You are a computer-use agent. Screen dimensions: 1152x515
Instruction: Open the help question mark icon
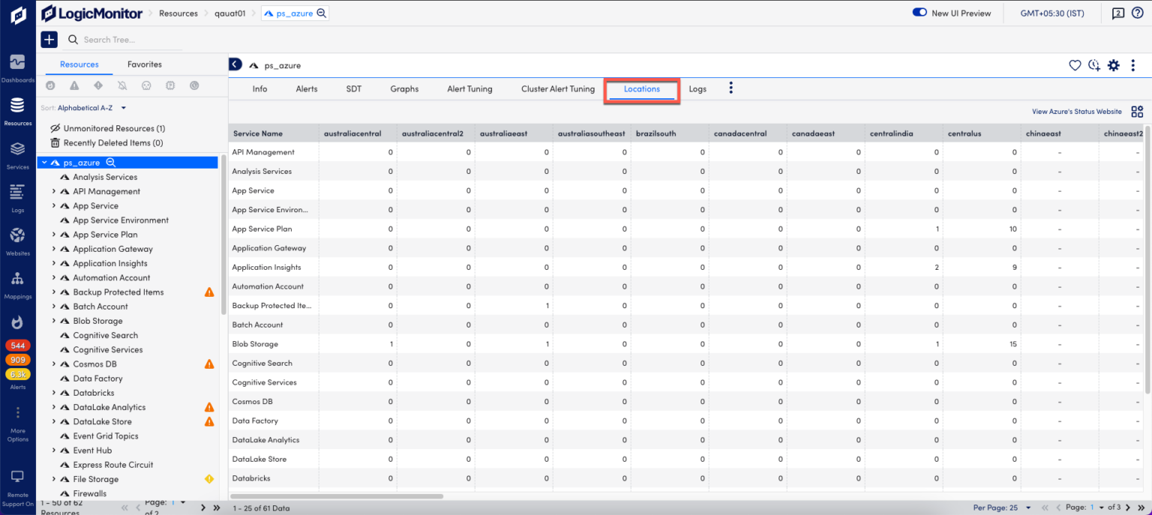coord(1138,13)
